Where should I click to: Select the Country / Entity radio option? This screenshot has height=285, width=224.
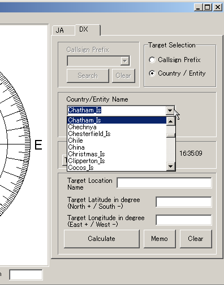[x=152, y=73]
